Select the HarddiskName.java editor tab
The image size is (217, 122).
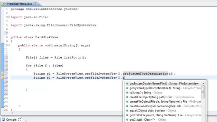[x=19, y=4]
